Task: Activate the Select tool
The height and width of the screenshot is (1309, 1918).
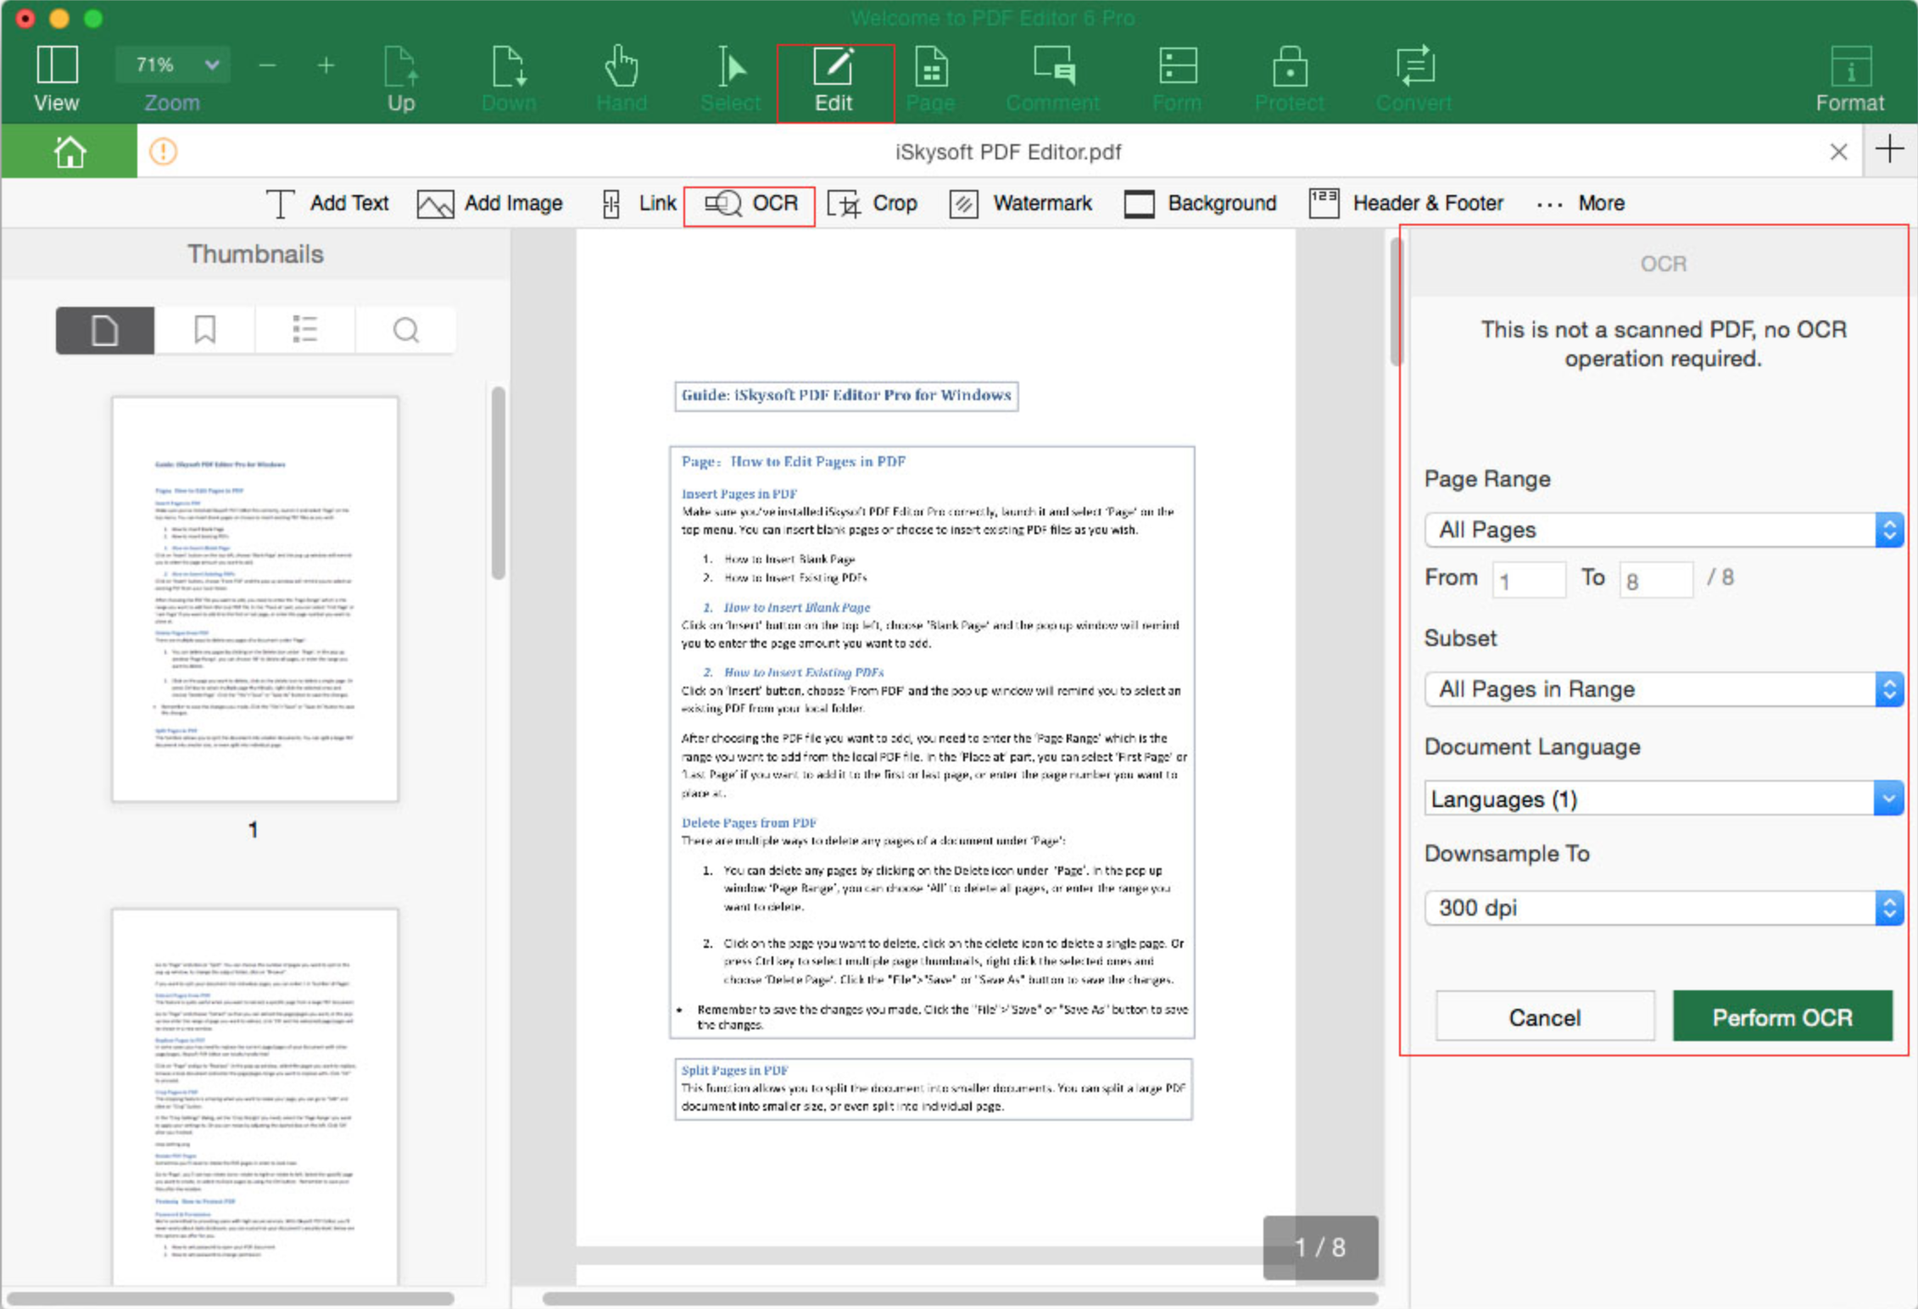Action: 730,78
